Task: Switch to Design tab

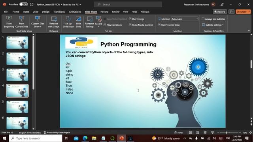Action: tap(46, 12)
